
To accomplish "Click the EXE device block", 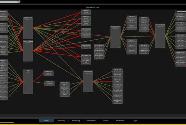I will tap(28, 82).
